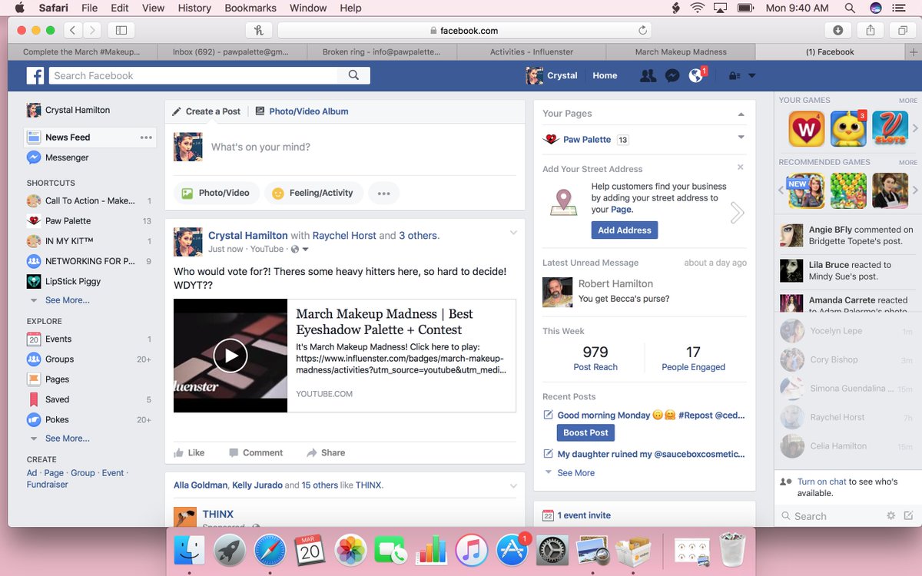
Task: Switch to the March Makeup Madness tab
Action: tap(681, 52)
